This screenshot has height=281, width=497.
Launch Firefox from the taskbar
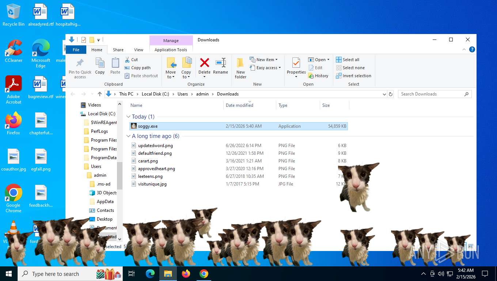tap(186, 274)
